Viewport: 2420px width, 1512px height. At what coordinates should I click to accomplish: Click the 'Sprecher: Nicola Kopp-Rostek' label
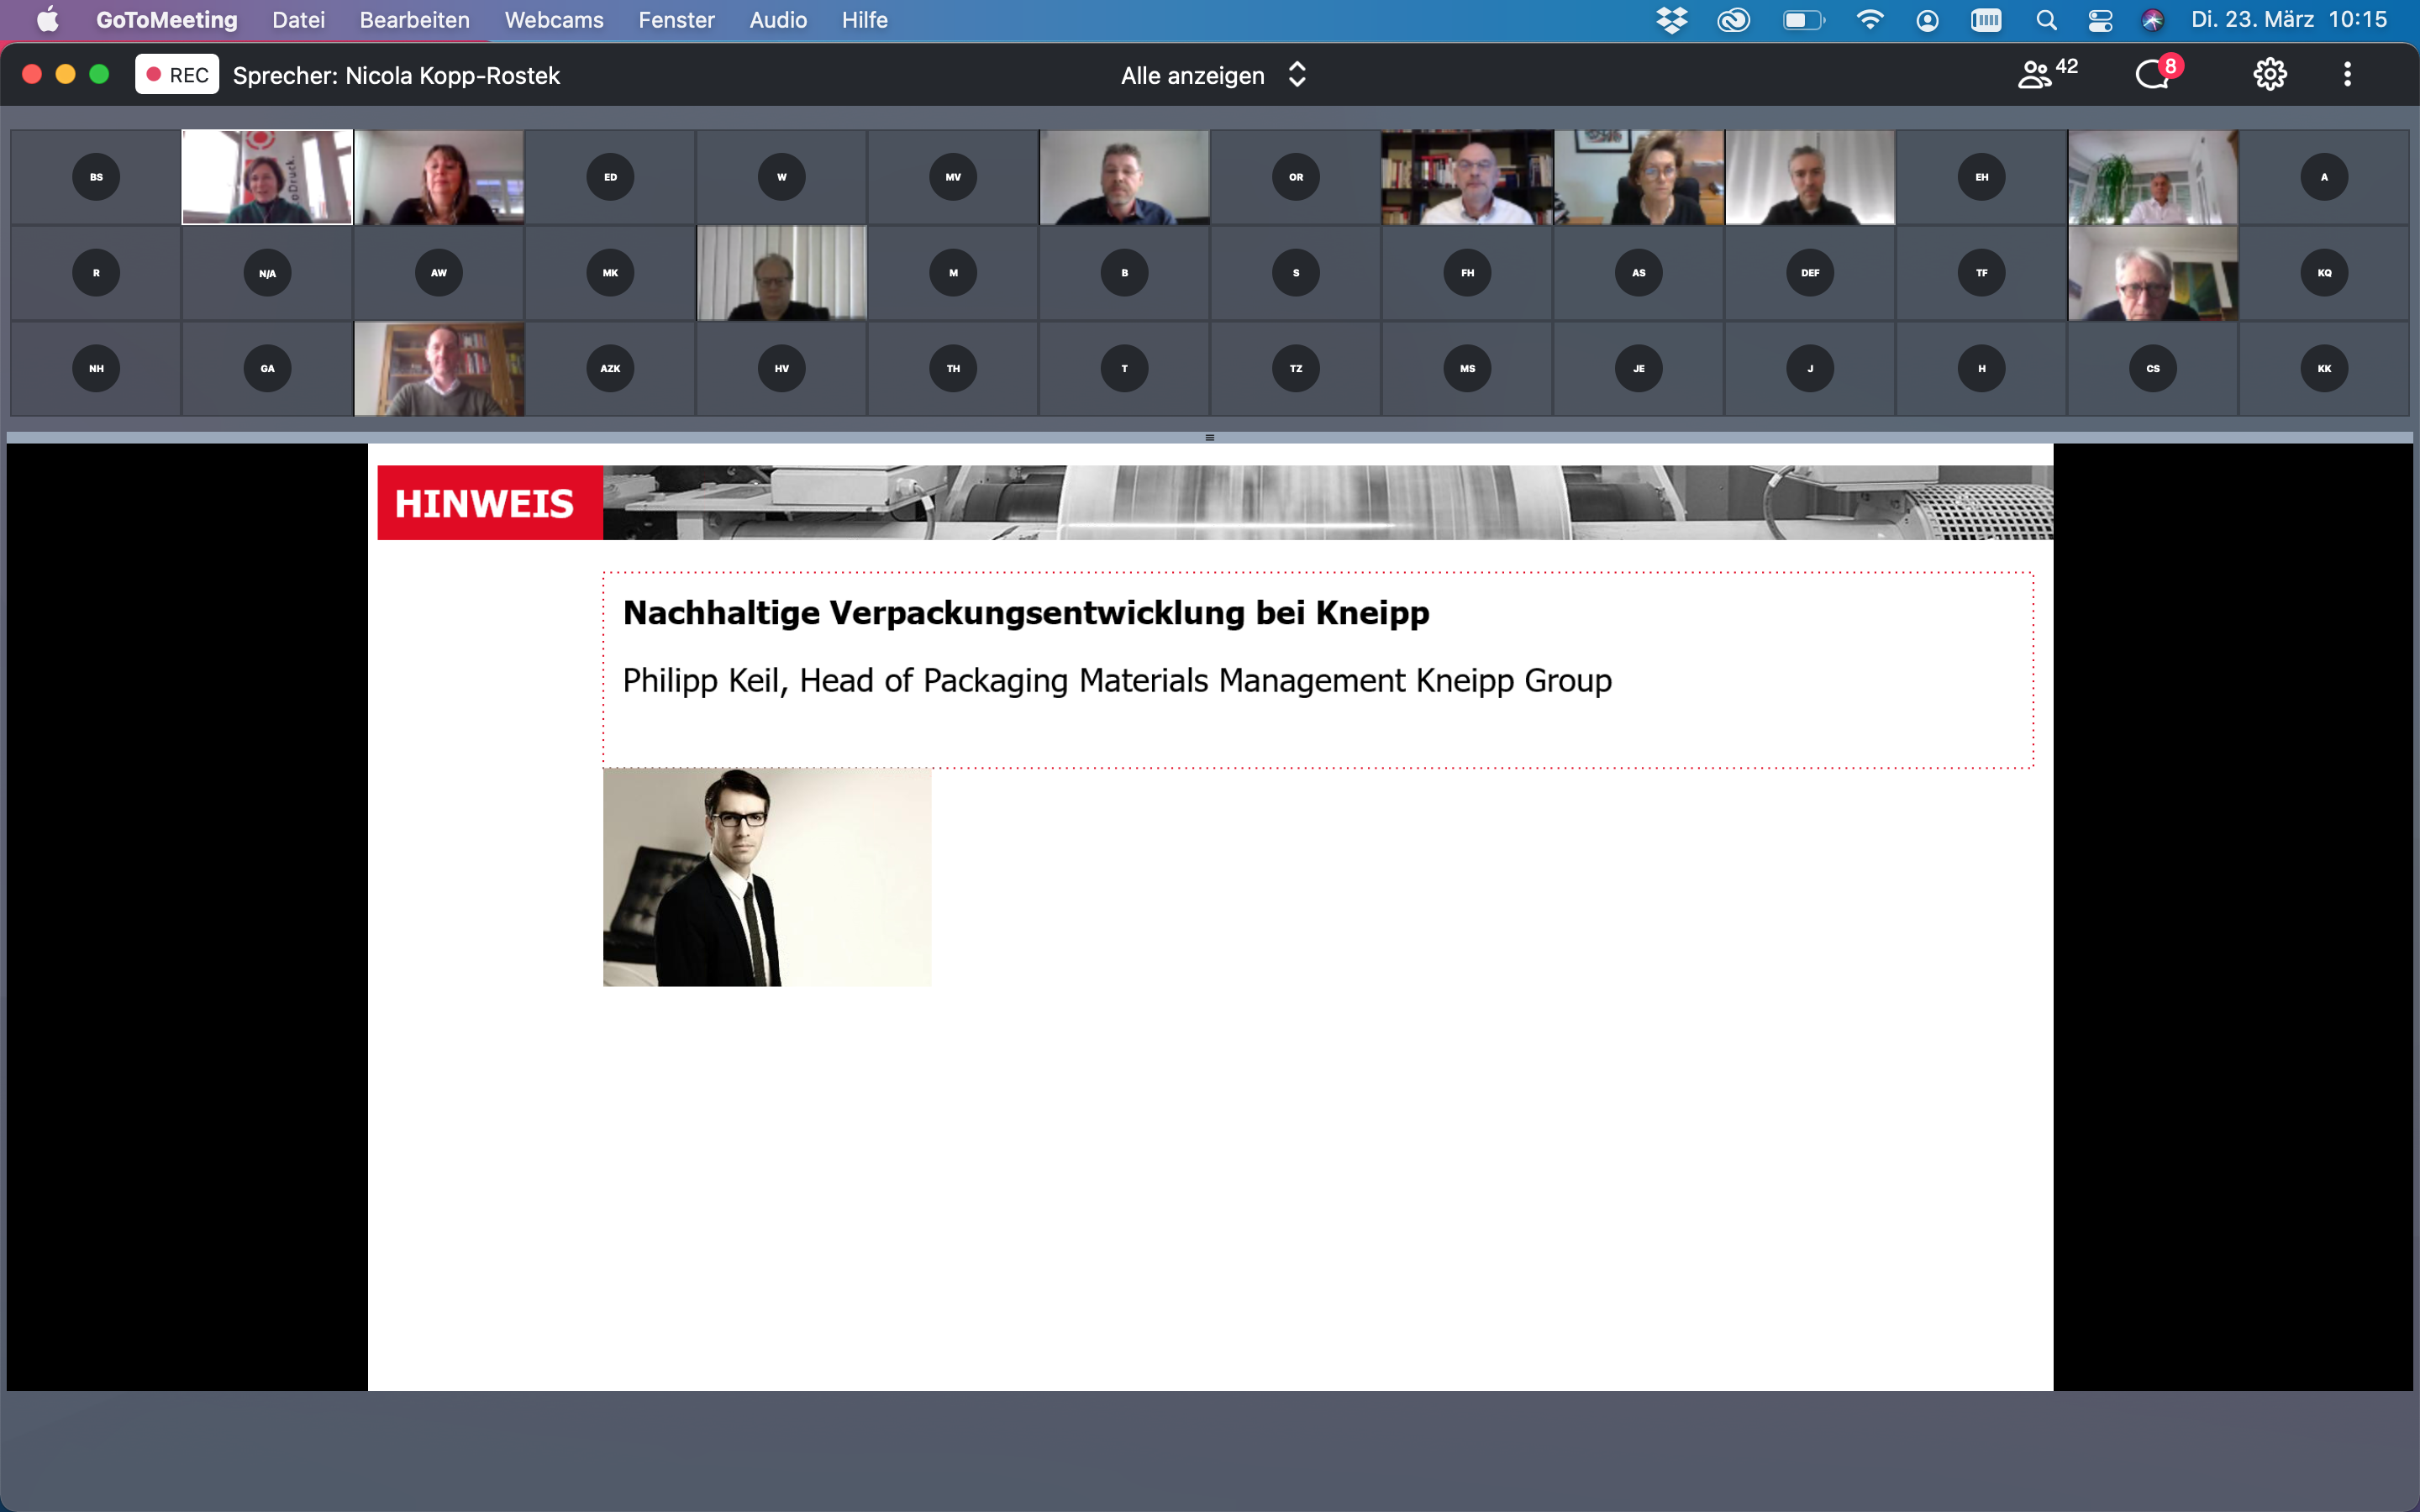[x=396, y=75]
